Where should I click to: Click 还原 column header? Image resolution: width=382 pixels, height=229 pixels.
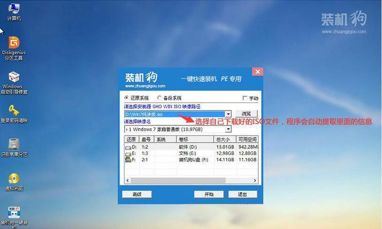click(x=132, y=139)
